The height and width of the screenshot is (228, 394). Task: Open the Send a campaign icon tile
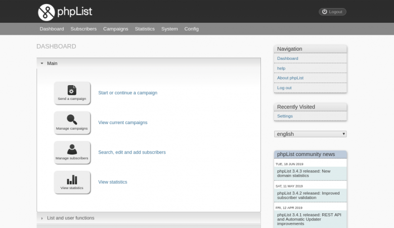(72, 93)
